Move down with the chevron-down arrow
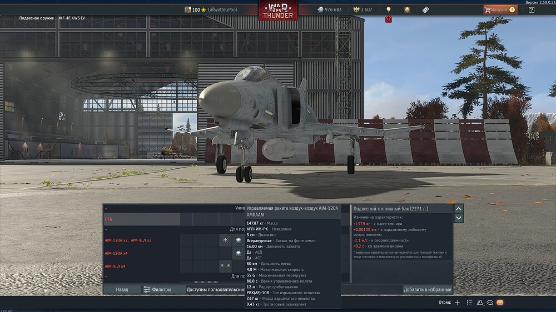 459,218
